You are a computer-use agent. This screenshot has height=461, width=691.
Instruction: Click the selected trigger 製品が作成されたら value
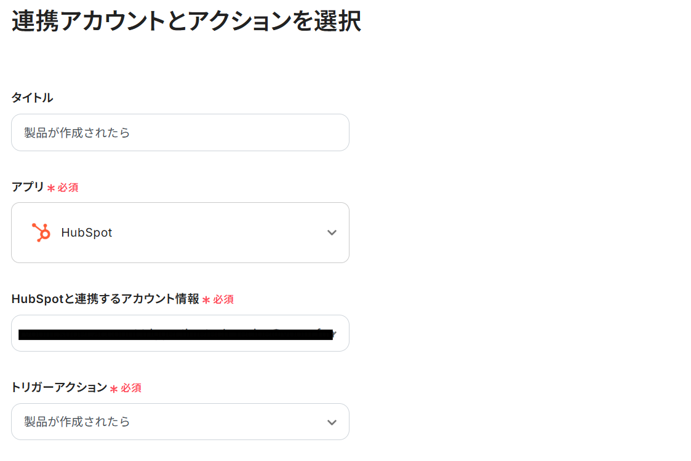pos(77,422)
